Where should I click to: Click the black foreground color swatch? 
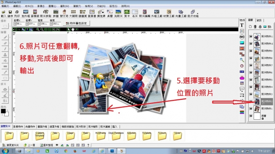(3, 111)
